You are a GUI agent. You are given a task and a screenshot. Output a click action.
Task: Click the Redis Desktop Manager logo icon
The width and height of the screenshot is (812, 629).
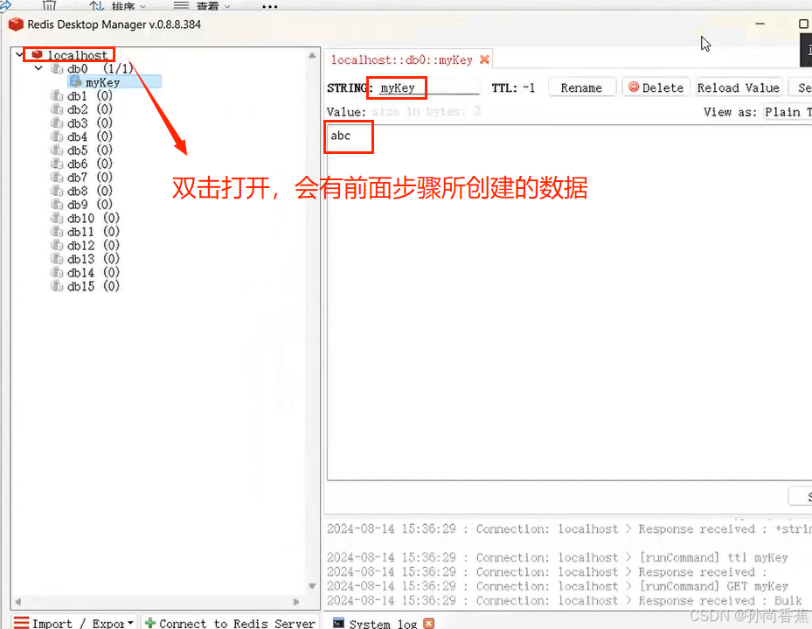[x=16, y=24]
